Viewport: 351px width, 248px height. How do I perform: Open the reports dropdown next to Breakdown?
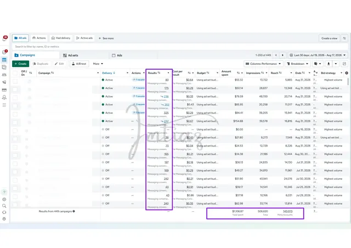(x=318, y=64)
